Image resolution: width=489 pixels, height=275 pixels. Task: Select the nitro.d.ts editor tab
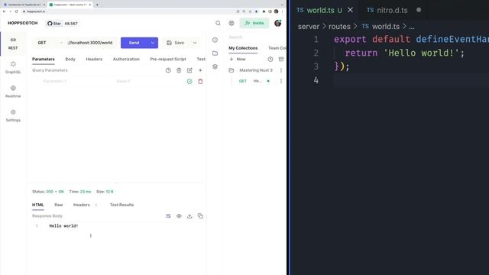pos(391,10)
